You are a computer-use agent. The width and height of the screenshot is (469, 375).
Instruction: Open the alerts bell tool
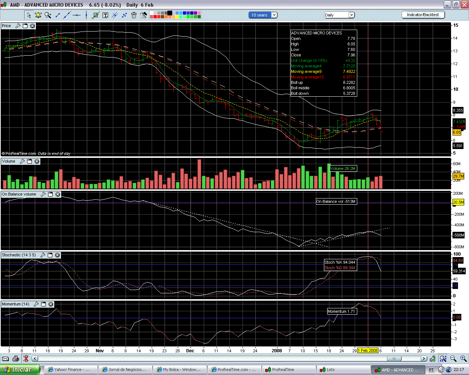[x=38, y=15]
